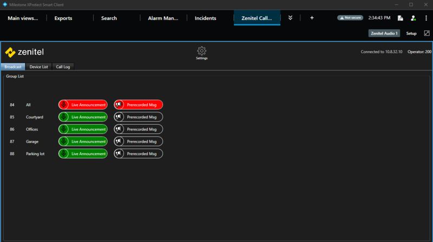This screenshot has height=242, width=433.
Task: Add a new tab with plus button
Action: (312, 18)
